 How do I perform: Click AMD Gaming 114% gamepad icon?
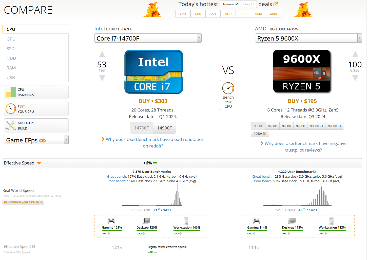[257, 221]
